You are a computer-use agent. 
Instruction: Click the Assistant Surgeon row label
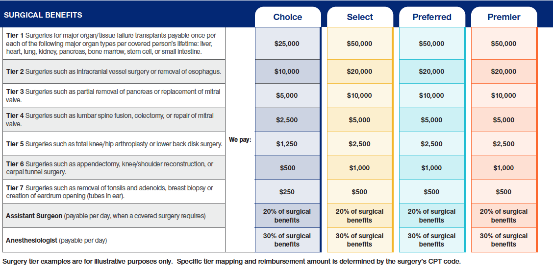click(x=105, y=216)
